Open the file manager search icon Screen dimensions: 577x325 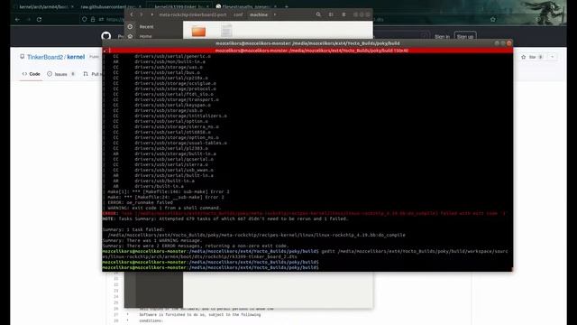click(x=318, y=14)
